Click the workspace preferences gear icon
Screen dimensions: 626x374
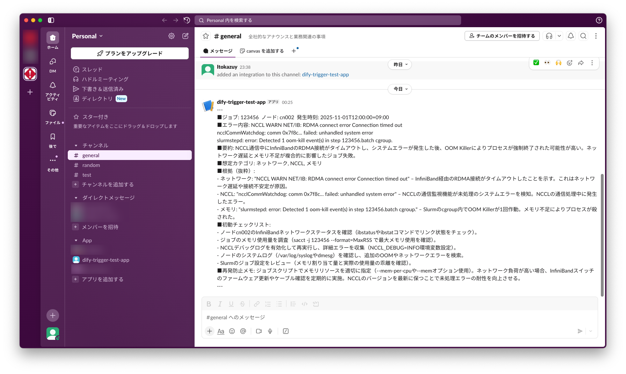(172, 36)
